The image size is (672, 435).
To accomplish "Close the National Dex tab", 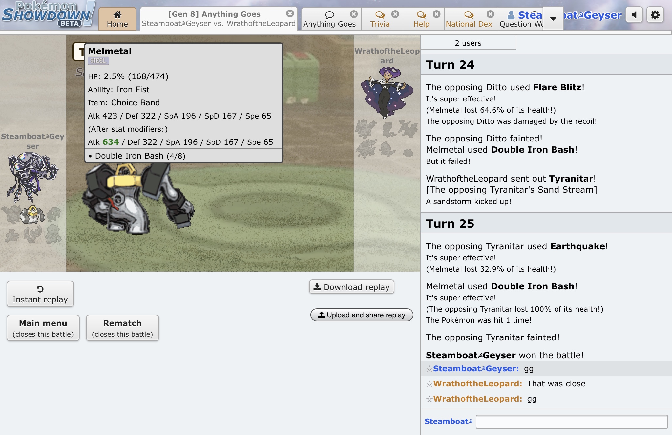I will pos(490,14).
